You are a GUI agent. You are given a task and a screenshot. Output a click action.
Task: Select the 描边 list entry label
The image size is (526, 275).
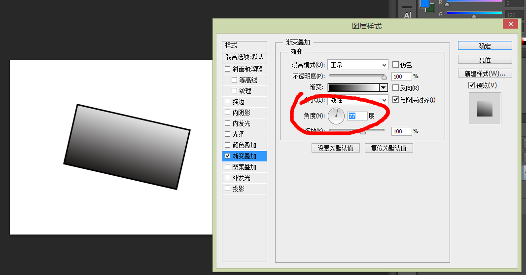click(239, 102)
